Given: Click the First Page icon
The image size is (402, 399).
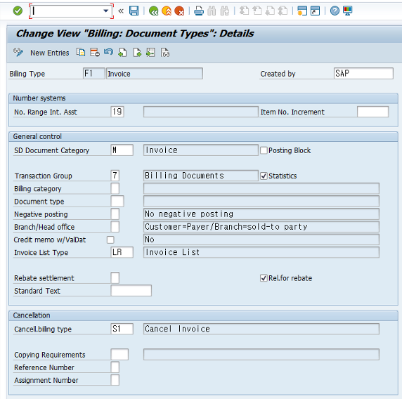Looking at the screenshot, I should pyautogui.click(x=244, y=11).
